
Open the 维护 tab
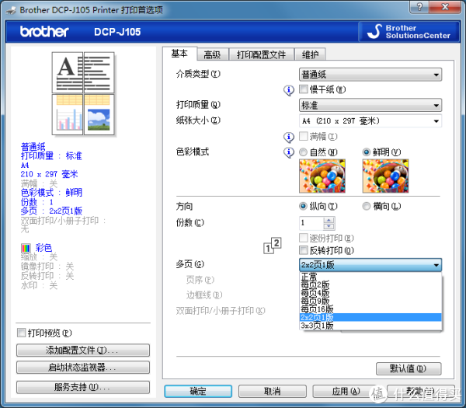click(x=310, y=54)
